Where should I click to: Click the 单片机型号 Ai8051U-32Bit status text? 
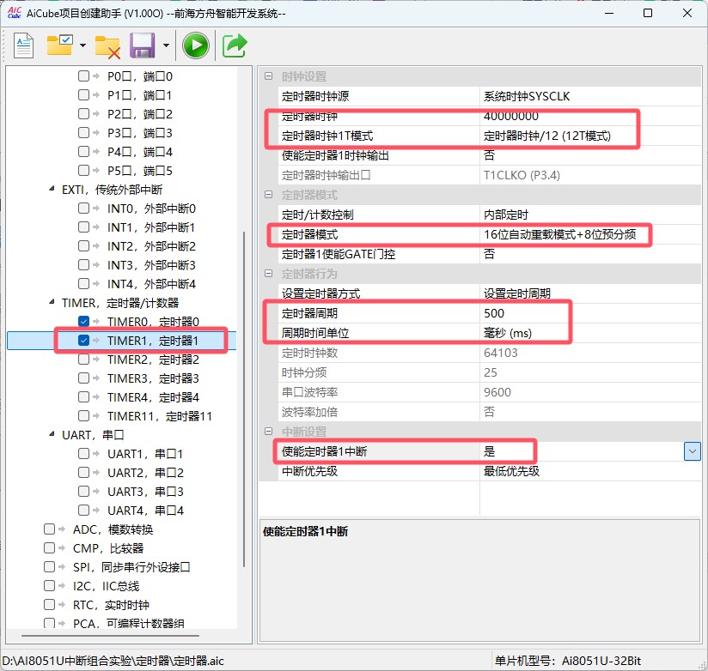click(x=568, y=661)
